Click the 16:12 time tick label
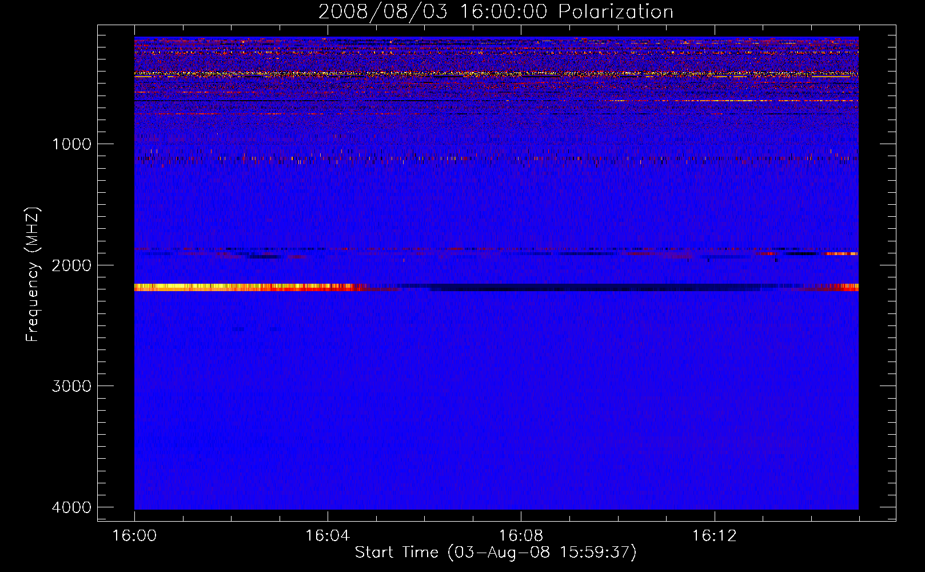Screen dimensions: 925x572 714,536
